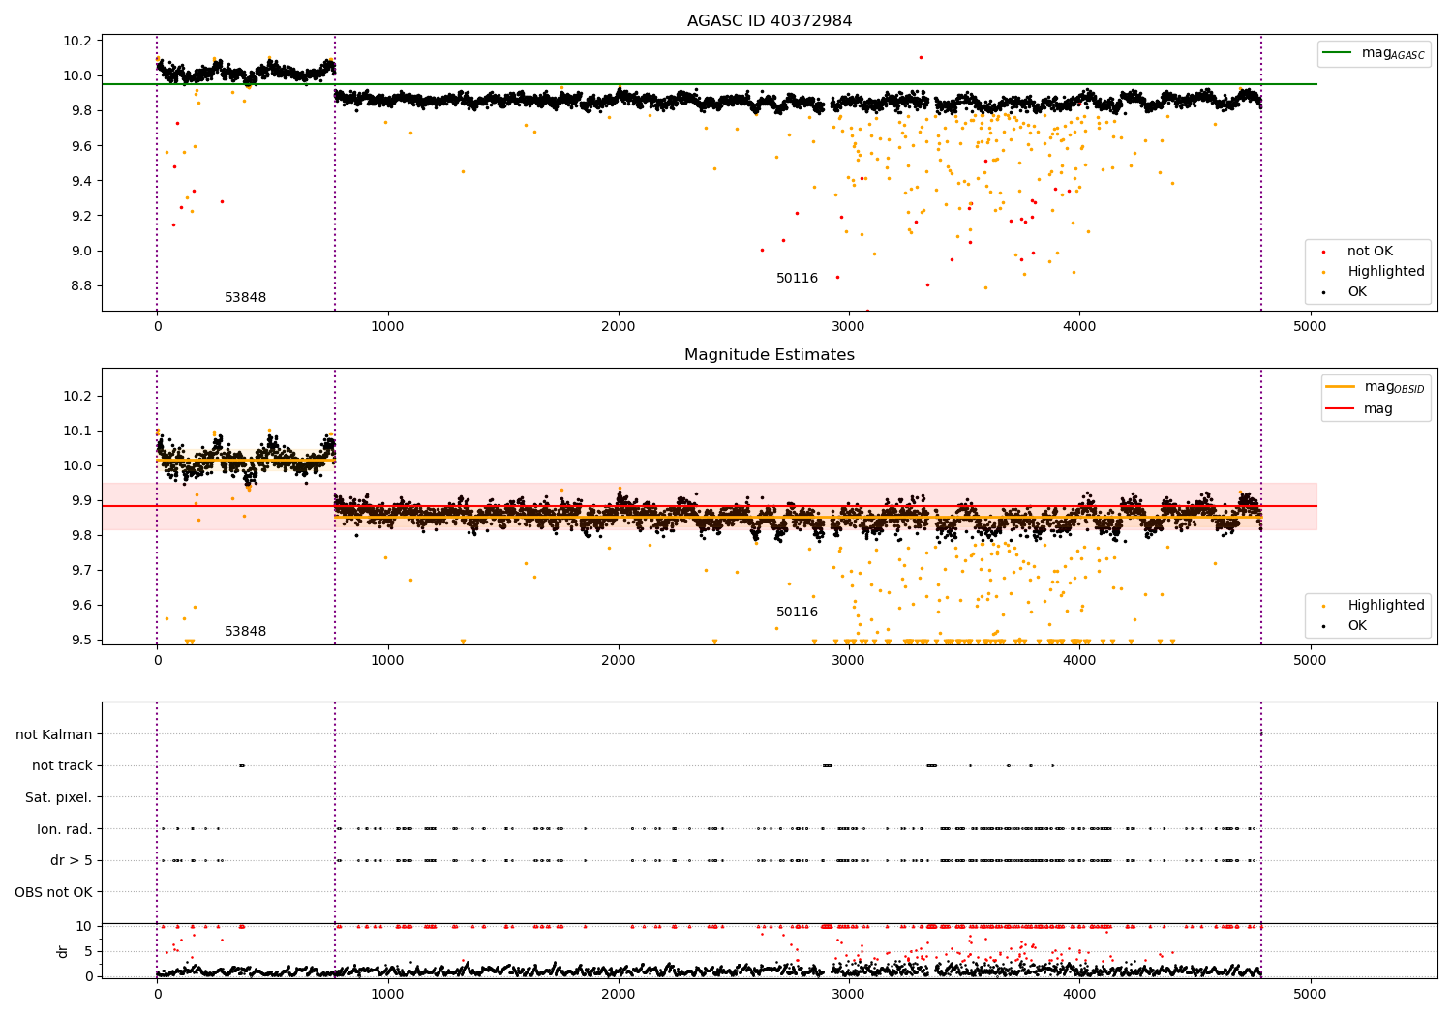Select x-tick 4000 under Magnitude Estimates plot
Viewport: 1452px width, 1016px height.
click(x=1079, y=661)
